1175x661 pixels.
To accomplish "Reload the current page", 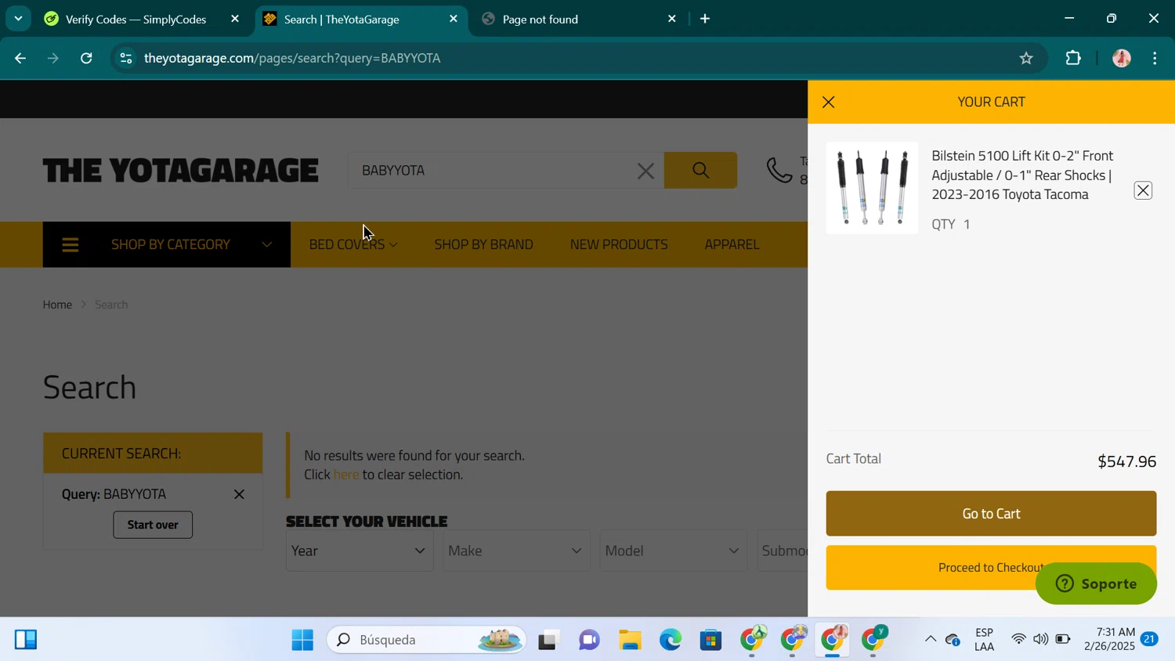I will click(86, 58).
